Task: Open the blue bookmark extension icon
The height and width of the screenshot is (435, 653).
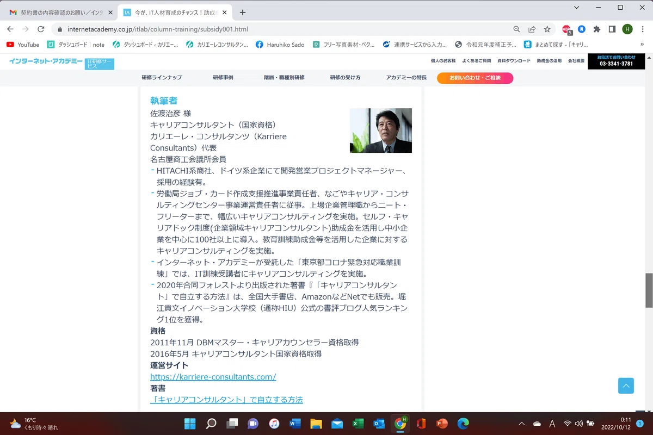Action: 582,29
